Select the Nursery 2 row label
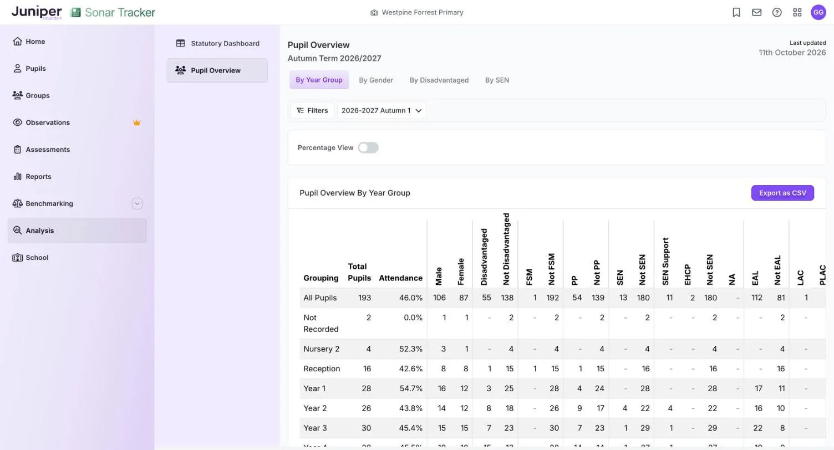This screenshot has height=450, width=834. coord(322,349)
